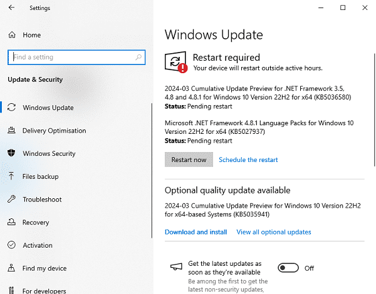Click the Delivery Optimisation icon

pyautogui.click(x=11, y=131)
